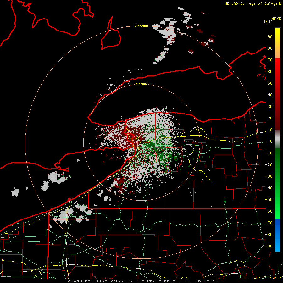The image size is (283, 283).
Task: Click the 0 value on the velocity scale
Action: [x=271, y=141]
